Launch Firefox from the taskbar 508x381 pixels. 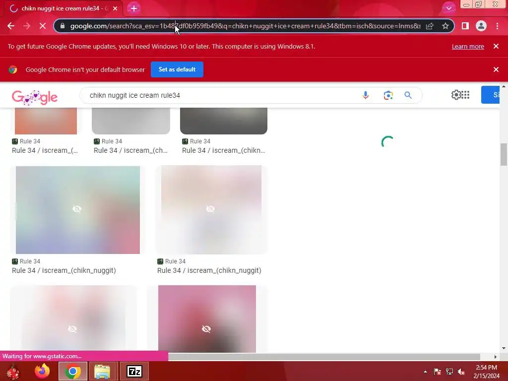43,371
